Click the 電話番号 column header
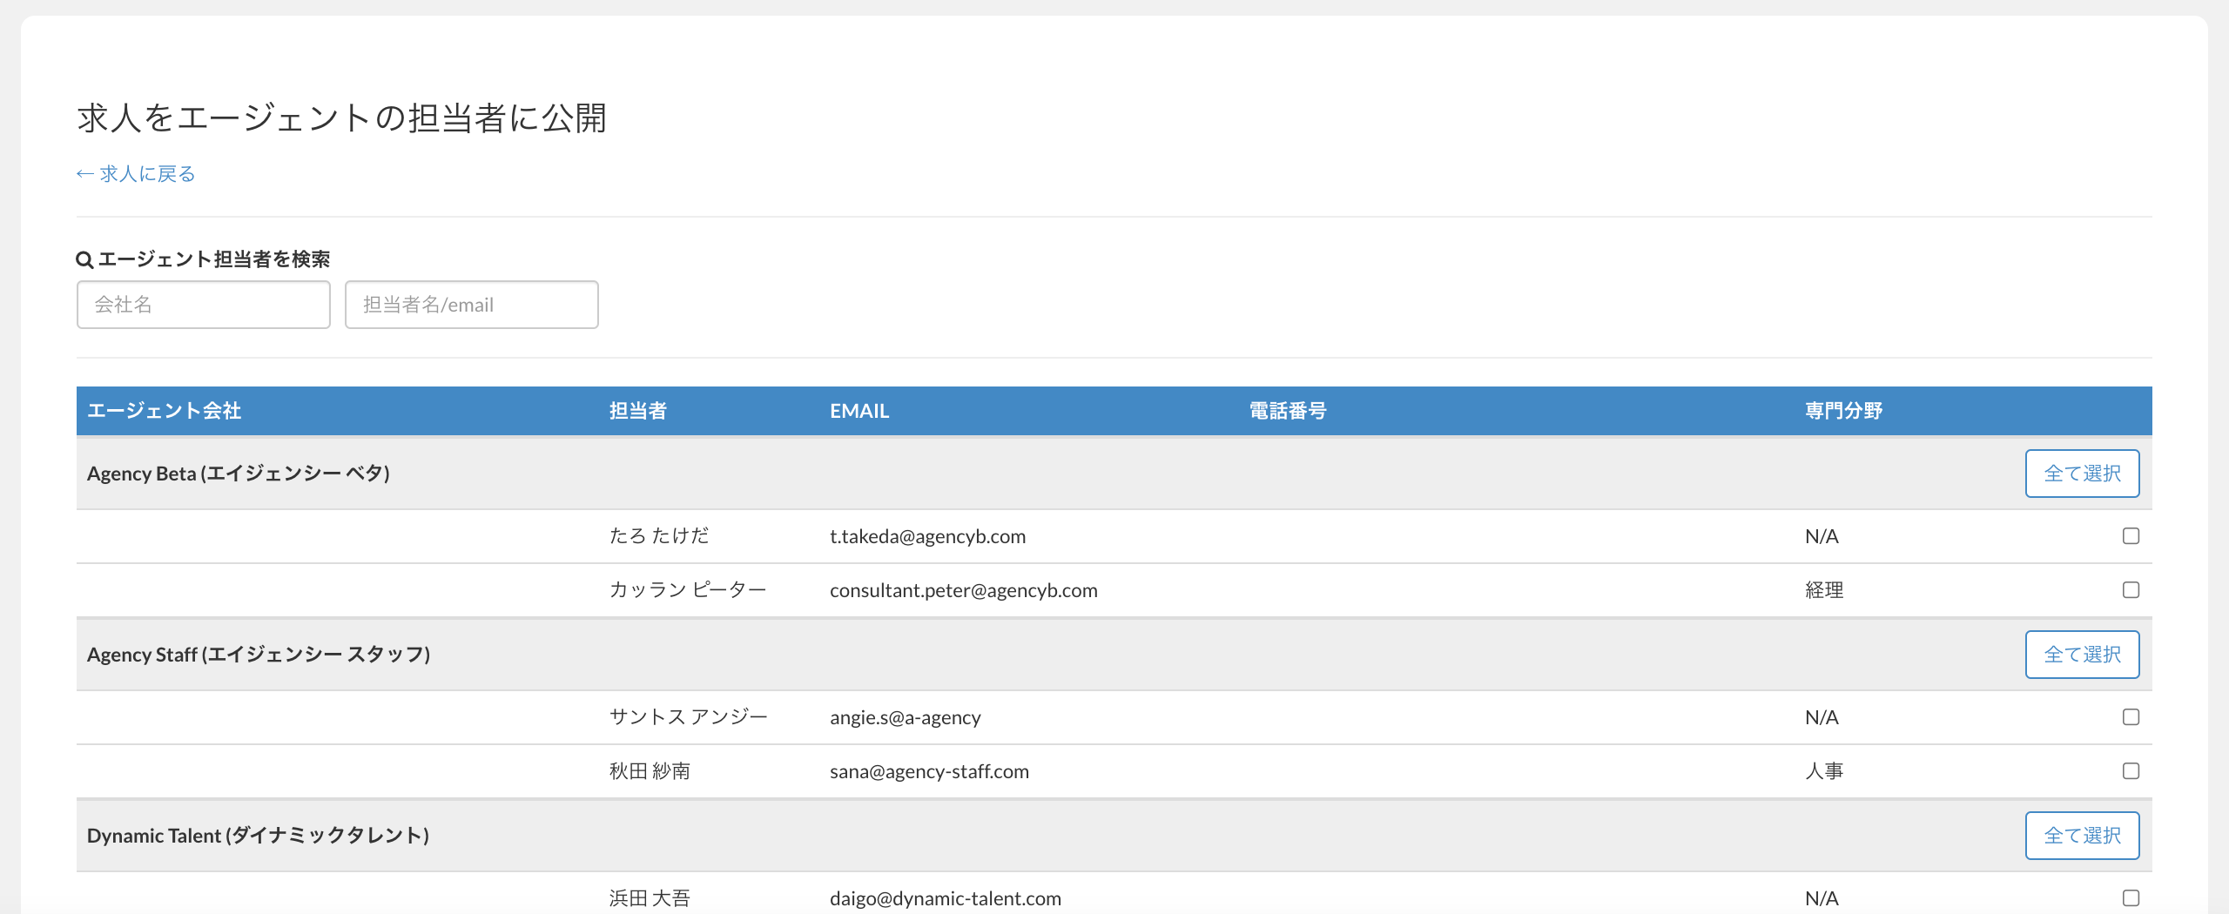The image size is (2229, 914). tap(1287, 411)
